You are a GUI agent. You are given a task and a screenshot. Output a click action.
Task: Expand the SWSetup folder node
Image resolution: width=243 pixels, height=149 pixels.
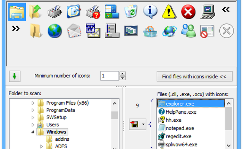pyautogui.click(x=33, y=117)
